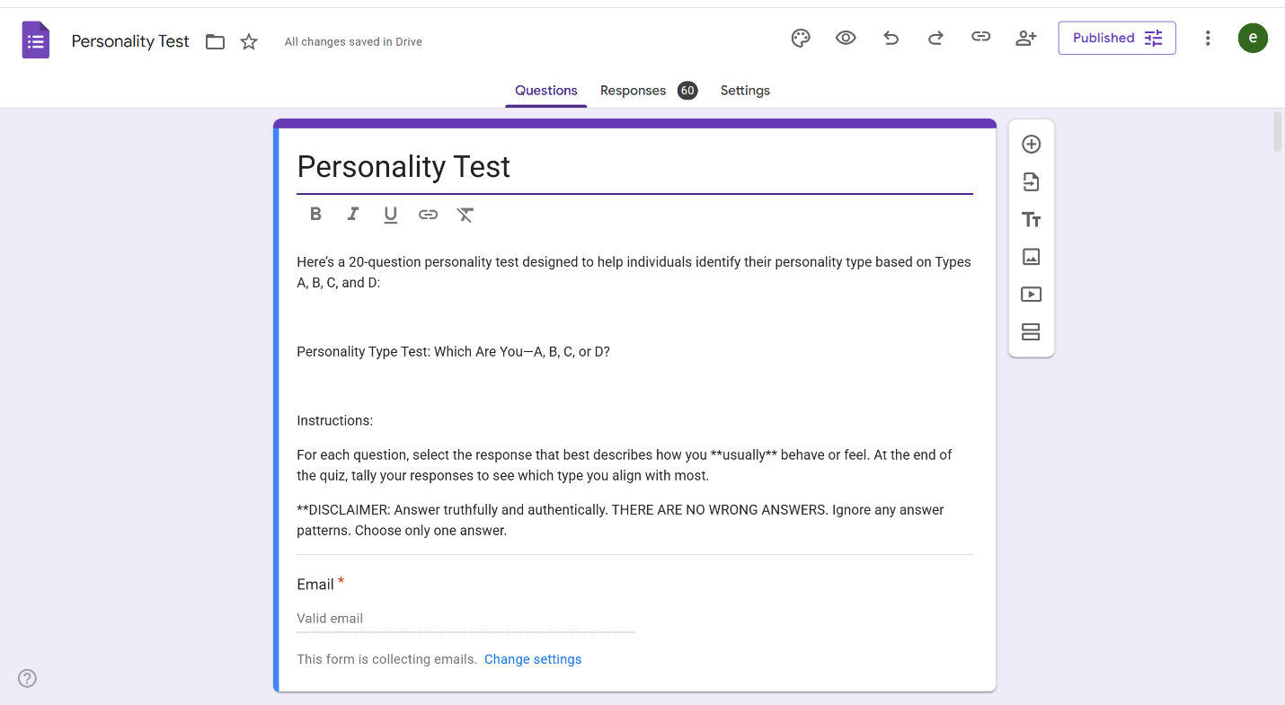Preview the form with eye icon
The width and height of the screenshot is (1285, 705).
(x=846, y=38)
